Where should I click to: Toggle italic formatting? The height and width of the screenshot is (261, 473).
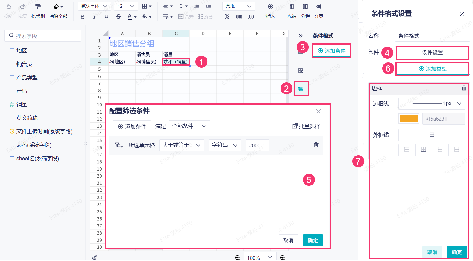click(95, 17)
